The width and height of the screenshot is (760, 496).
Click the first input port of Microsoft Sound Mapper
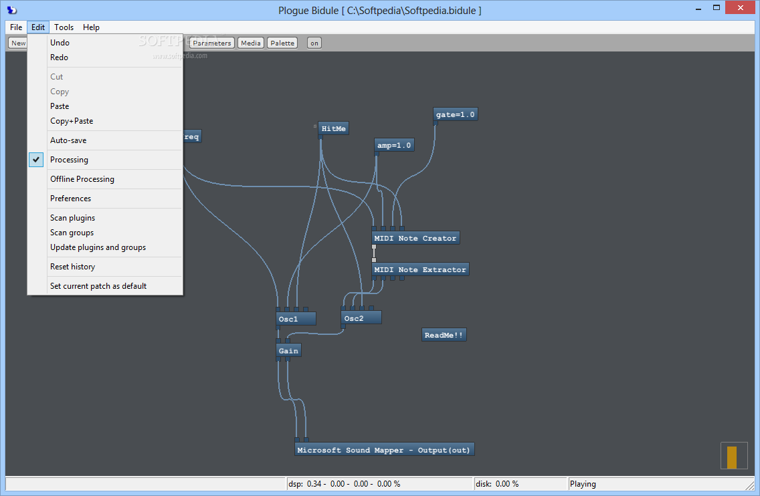click(x=297, y=441)
